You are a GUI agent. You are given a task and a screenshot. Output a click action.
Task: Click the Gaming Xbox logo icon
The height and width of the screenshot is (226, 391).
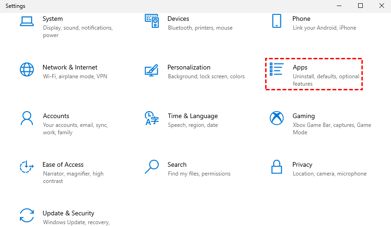(277, 119)
